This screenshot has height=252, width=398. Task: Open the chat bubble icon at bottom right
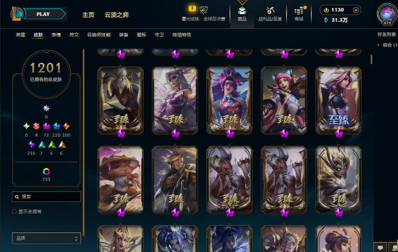pos(380,248)
